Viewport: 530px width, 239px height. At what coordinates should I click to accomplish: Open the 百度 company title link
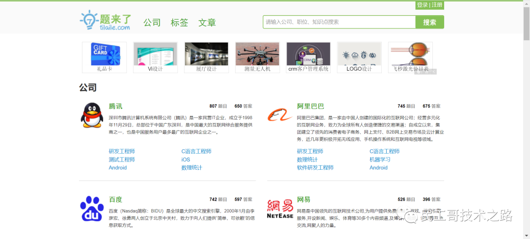coord(116,199)
